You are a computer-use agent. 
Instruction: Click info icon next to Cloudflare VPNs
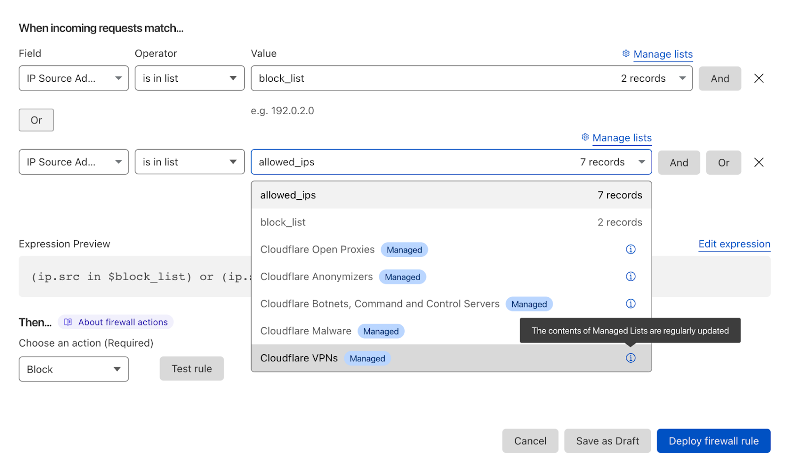(630, 358)
